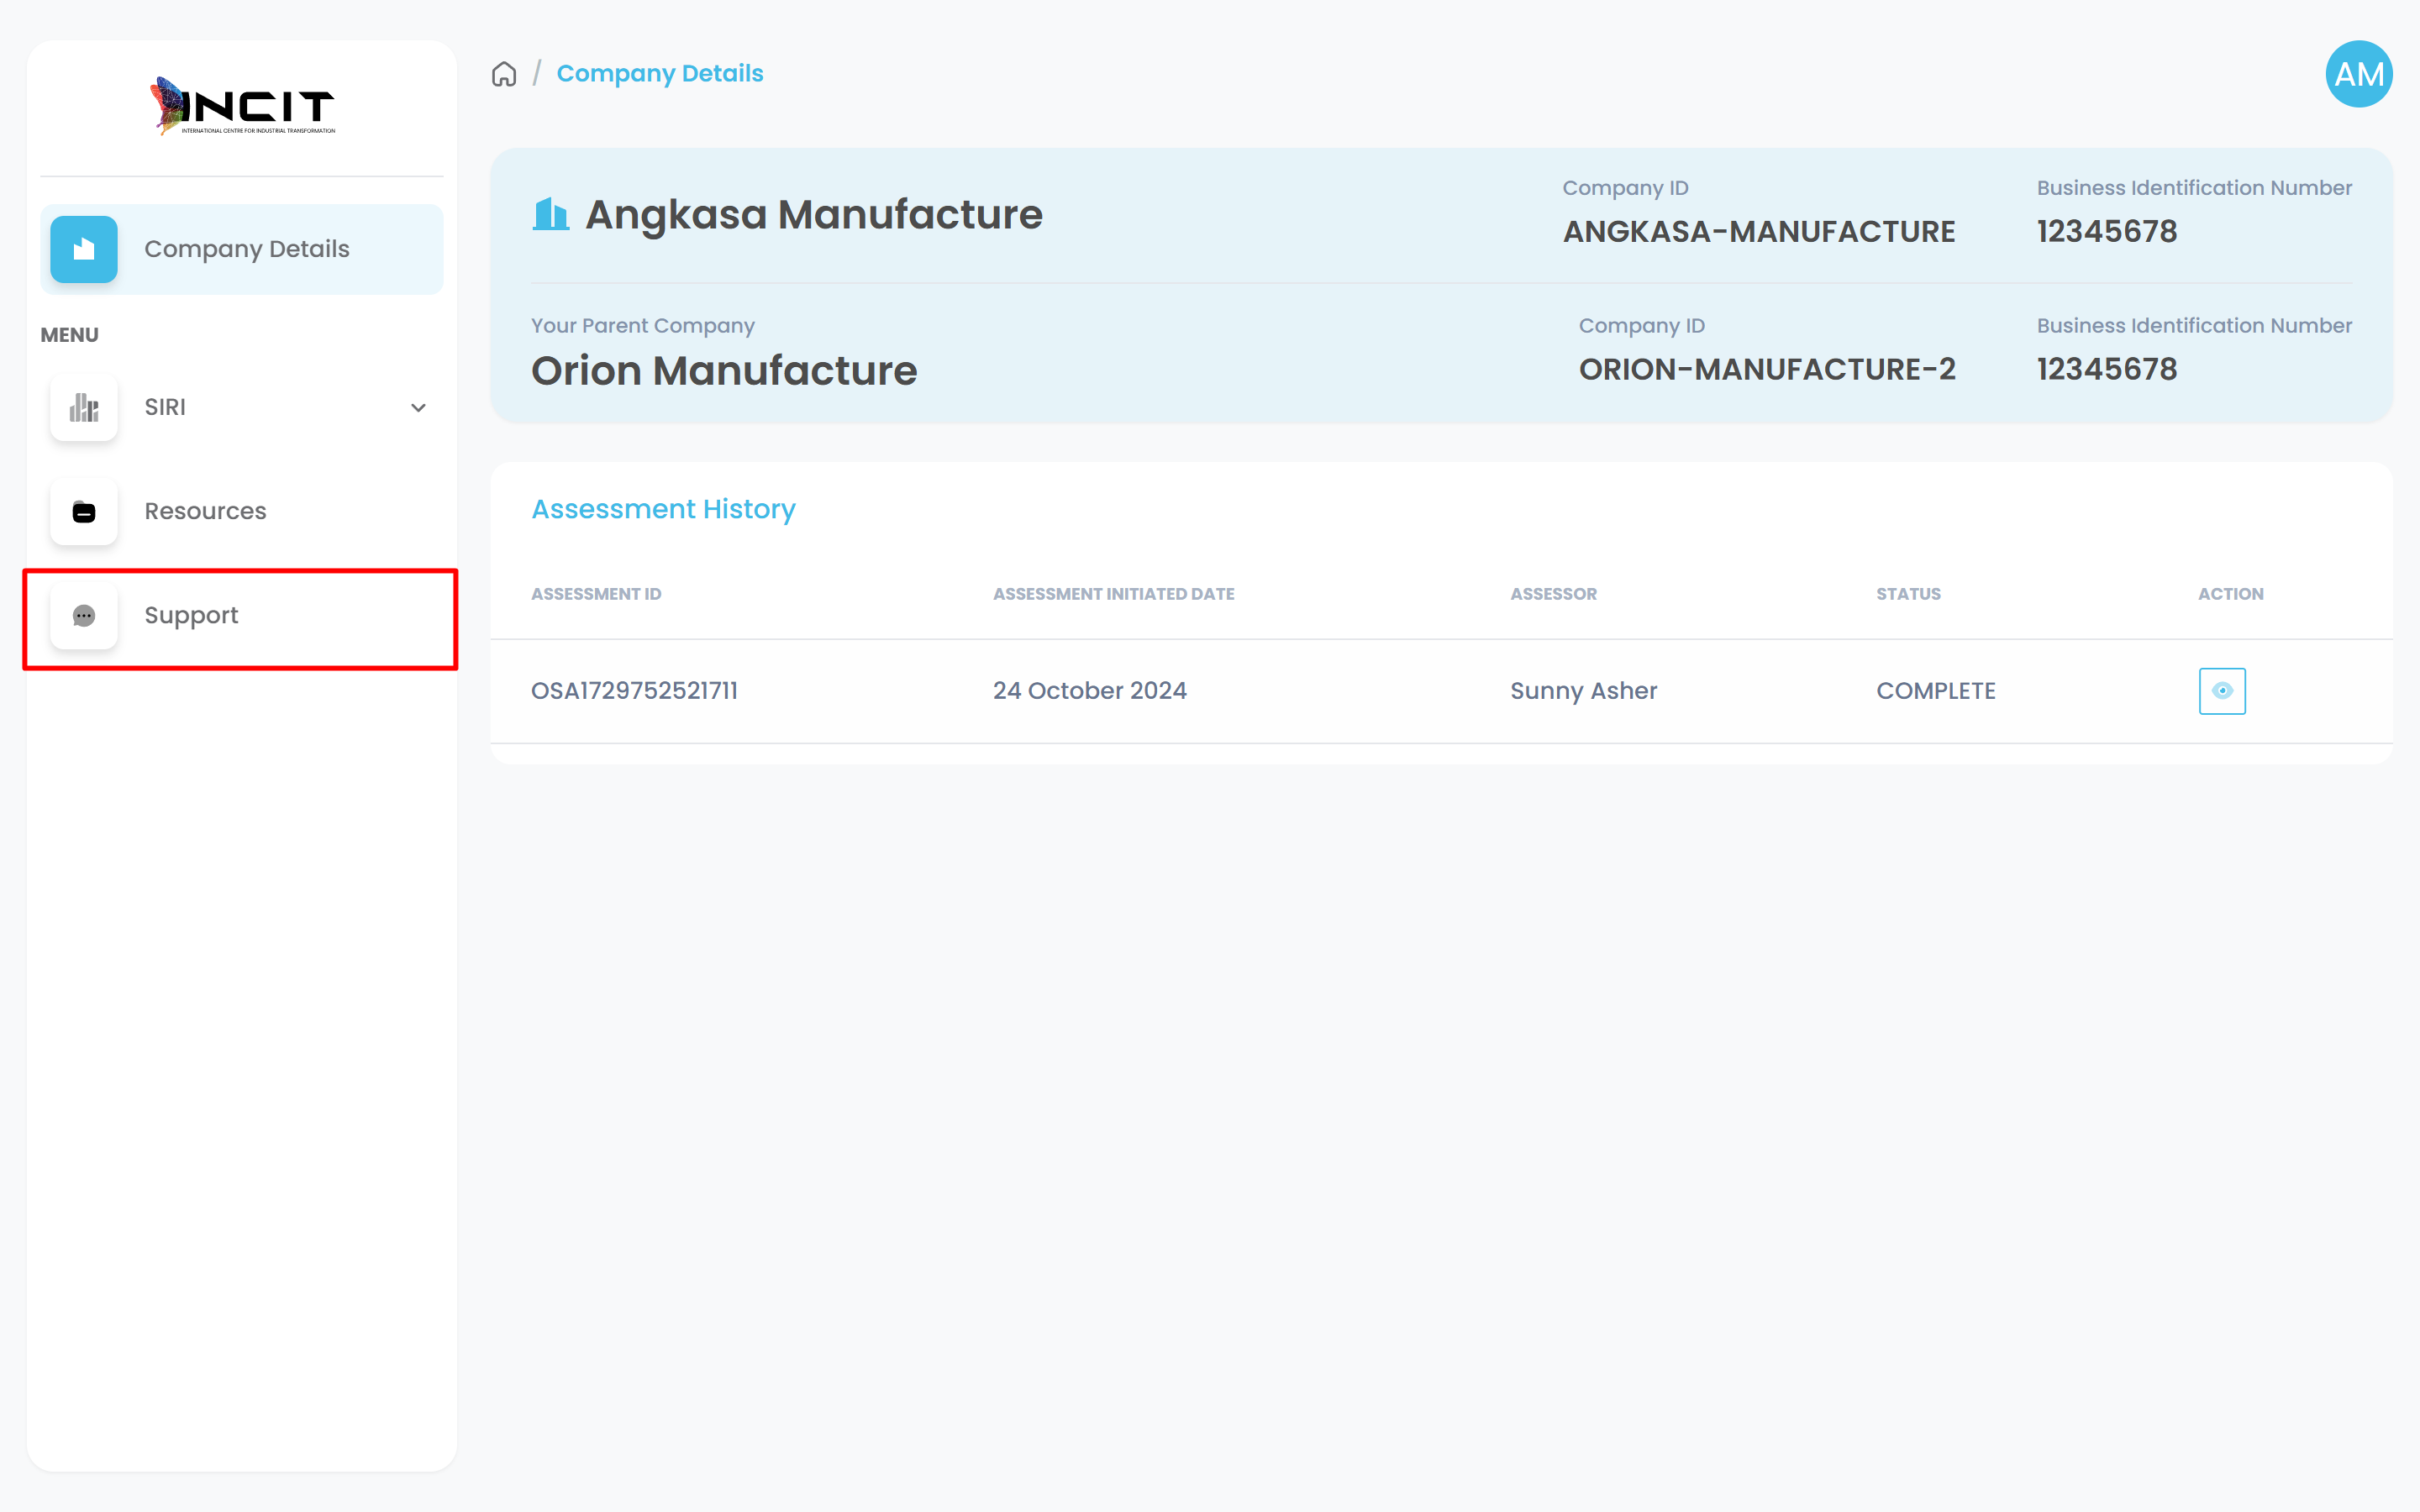This screenshot has width=2420, height=1512.
Task: Click the Assessment History heading
Action: (x=663, y=509)
